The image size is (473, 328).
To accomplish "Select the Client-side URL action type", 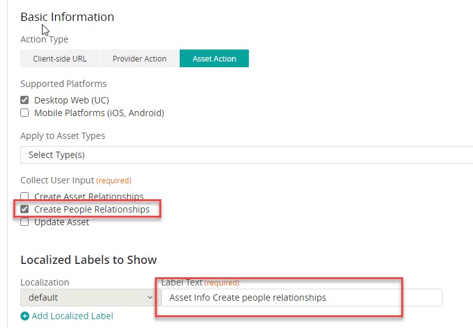I will coord(60,58).
